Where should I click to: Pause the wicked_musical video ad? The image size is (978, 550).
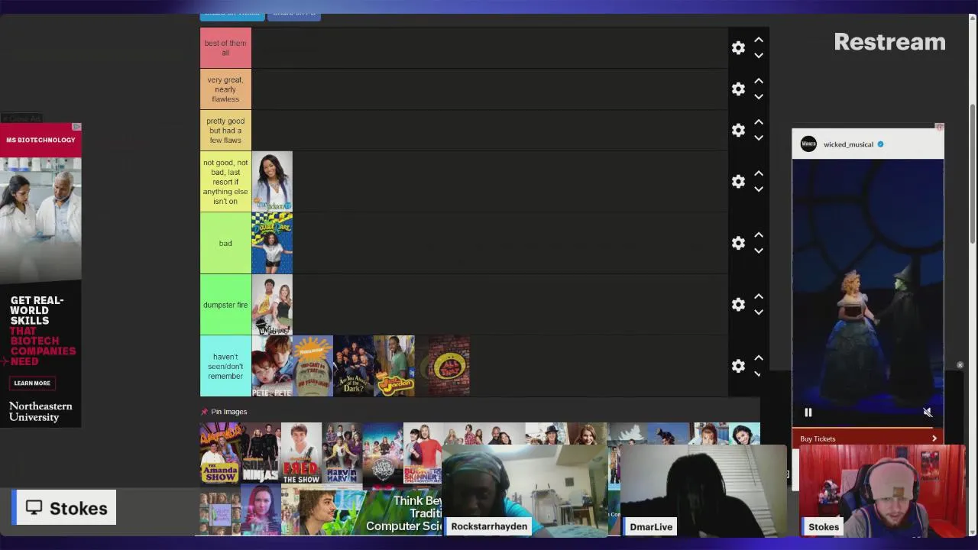808,412
